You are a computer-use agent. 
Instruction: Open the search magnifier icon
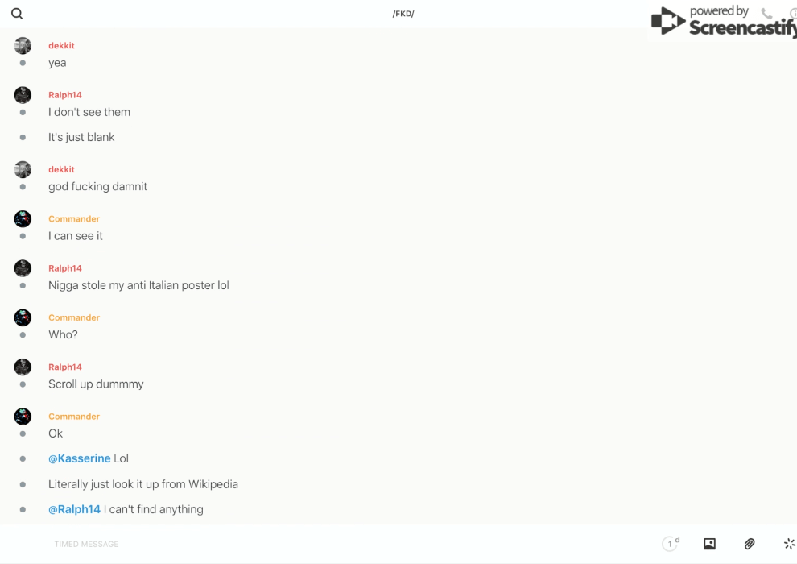pos(17,14)
